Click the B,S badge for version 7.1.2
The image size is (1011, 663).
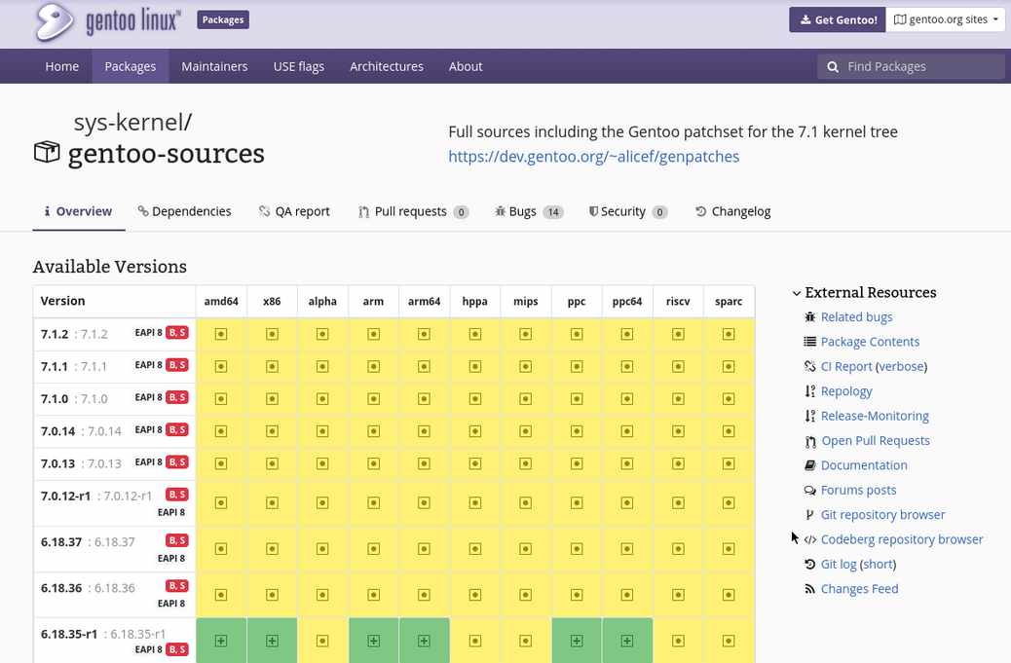coord(176,332)
